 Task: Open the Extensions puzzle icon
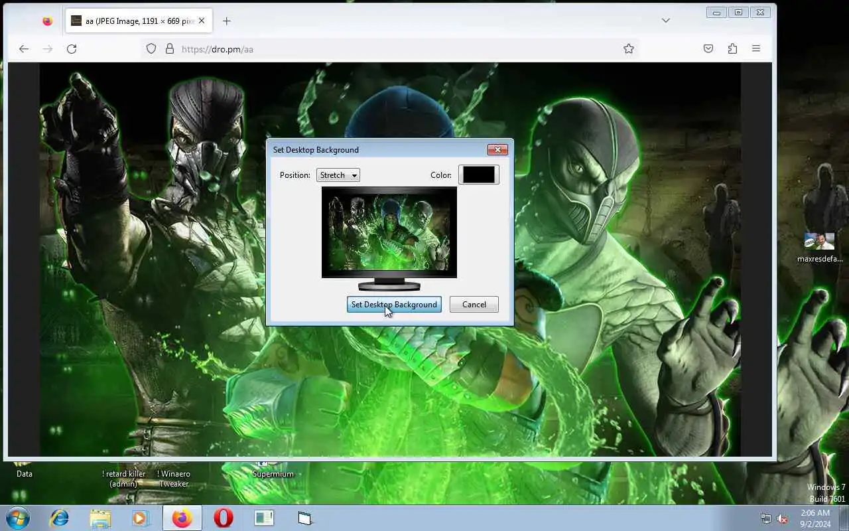[x=732, y=48]
